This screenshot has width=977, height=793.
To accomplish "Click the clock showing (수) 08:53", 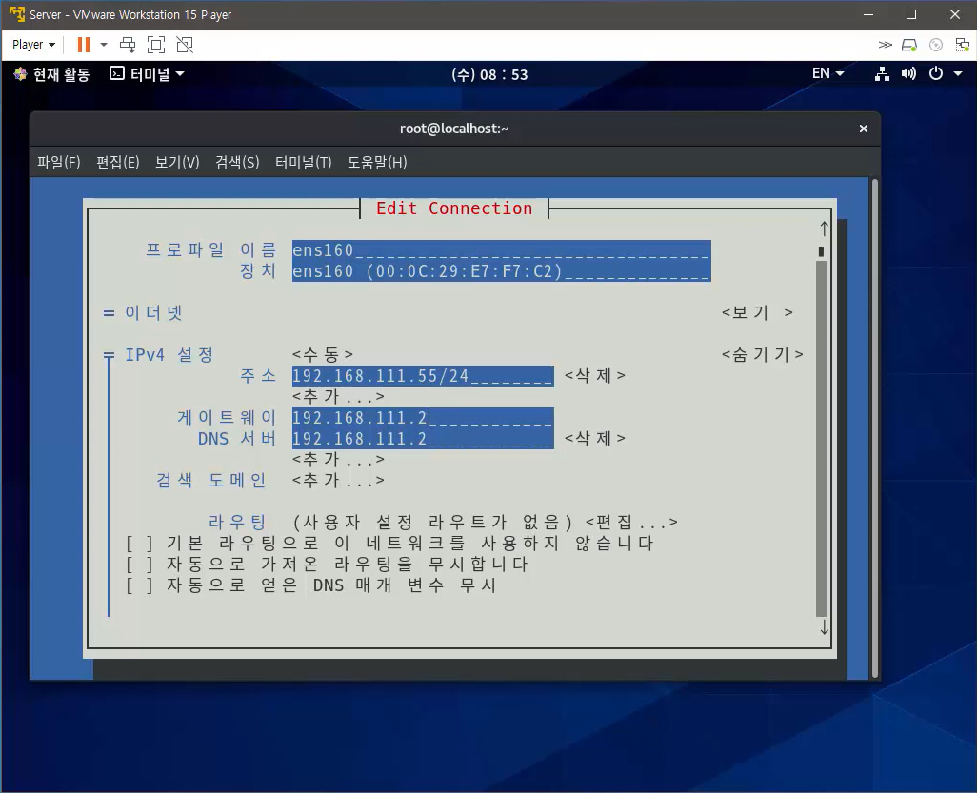I will [489, 75].
